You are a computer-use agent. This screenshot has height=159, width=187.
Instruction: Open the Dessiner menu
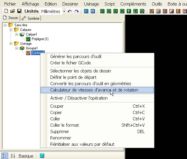tap(70, 4)
